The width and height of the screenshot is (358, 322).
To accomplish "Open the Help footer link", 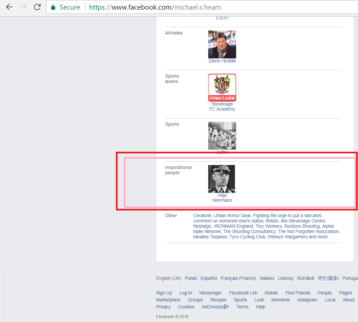I will [x=260, y=307].
